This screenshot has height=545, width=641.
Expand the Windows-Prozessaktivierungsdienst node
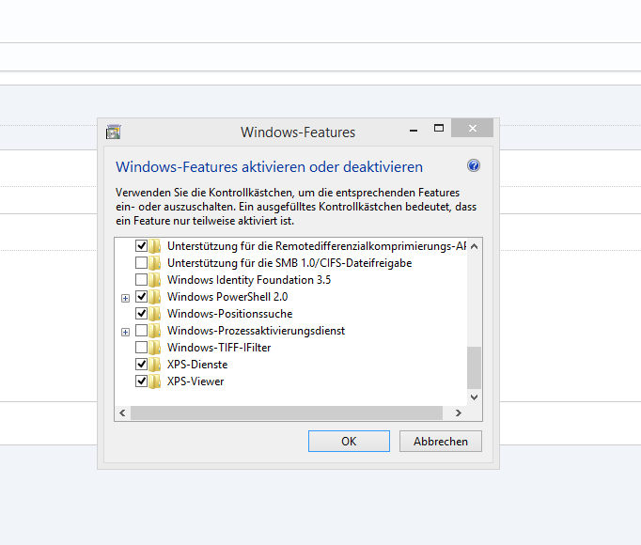click(126, 332)
